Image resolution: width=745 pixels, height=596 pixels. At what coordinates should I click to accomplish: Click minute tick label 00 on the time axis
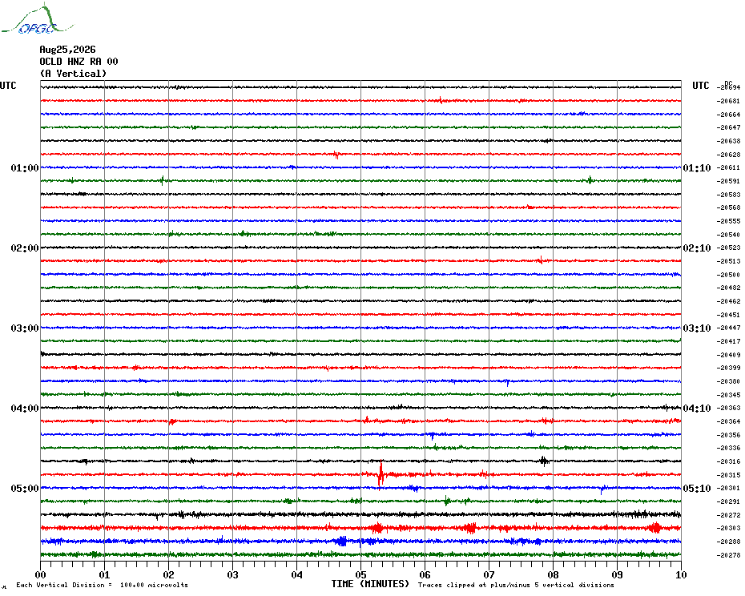pos(40,574)
